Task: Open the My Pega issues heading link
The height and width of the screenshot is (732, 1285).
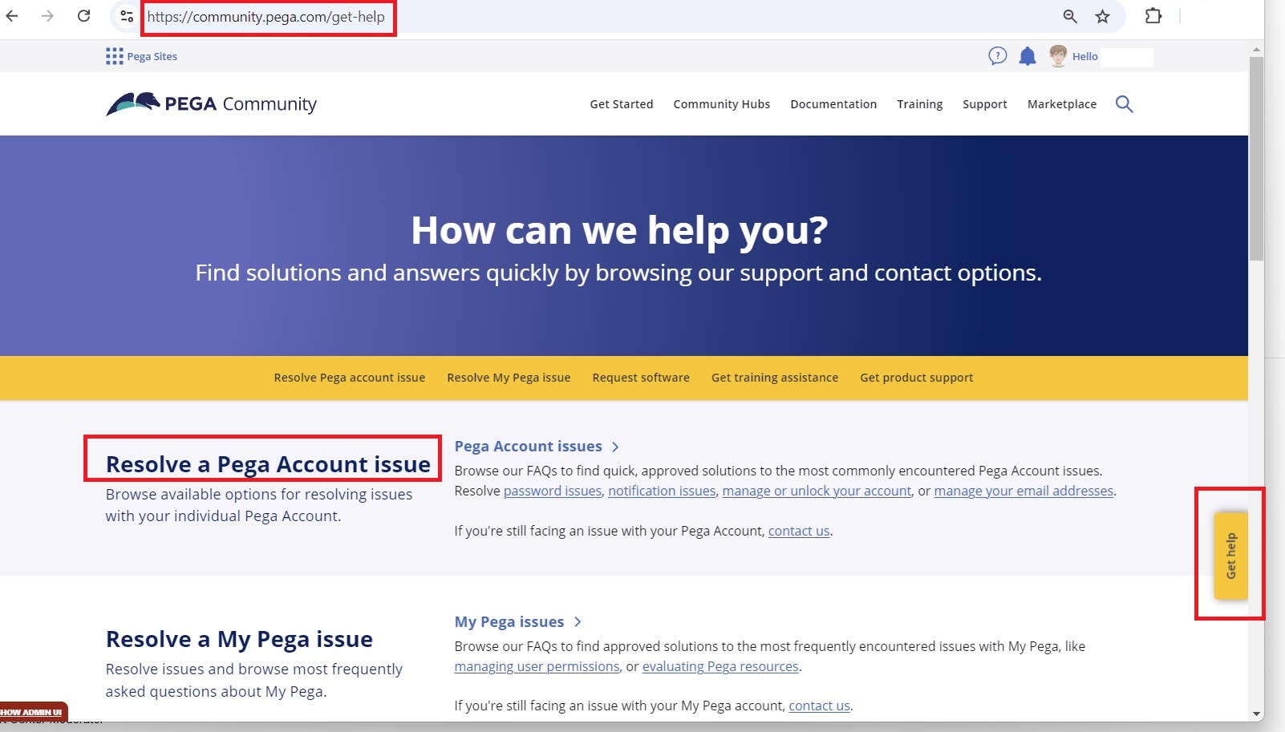Action: point(509,622)
